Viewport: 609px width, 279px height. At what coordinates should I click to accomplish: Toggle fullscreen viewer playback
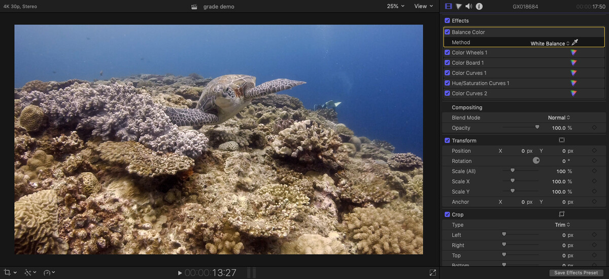[x=432, y=273]
